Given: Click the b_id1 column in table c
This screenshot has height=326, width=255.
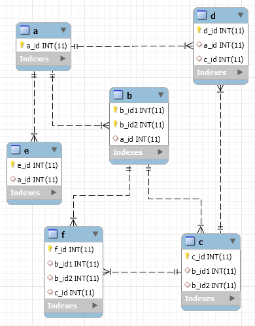Looking at the screenshot, I should pos(211,271).
